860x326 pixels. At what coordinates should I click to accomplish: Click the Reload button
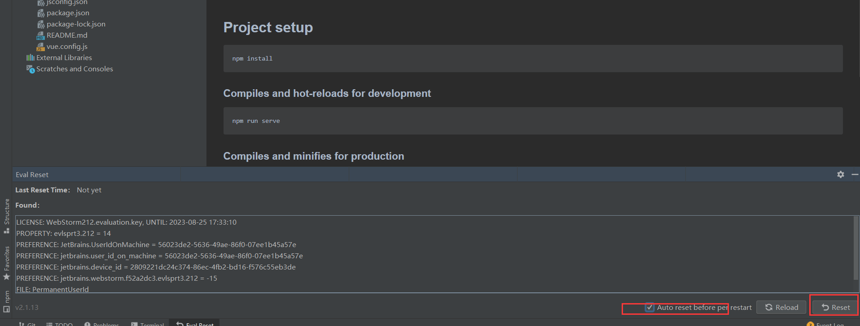(x=781, y=307)
